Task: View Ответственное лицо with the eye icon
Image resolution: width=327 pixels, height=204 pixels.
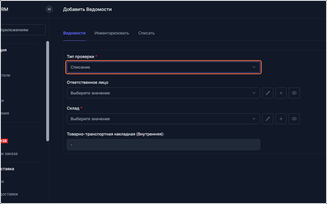Action: pos(294,93)
